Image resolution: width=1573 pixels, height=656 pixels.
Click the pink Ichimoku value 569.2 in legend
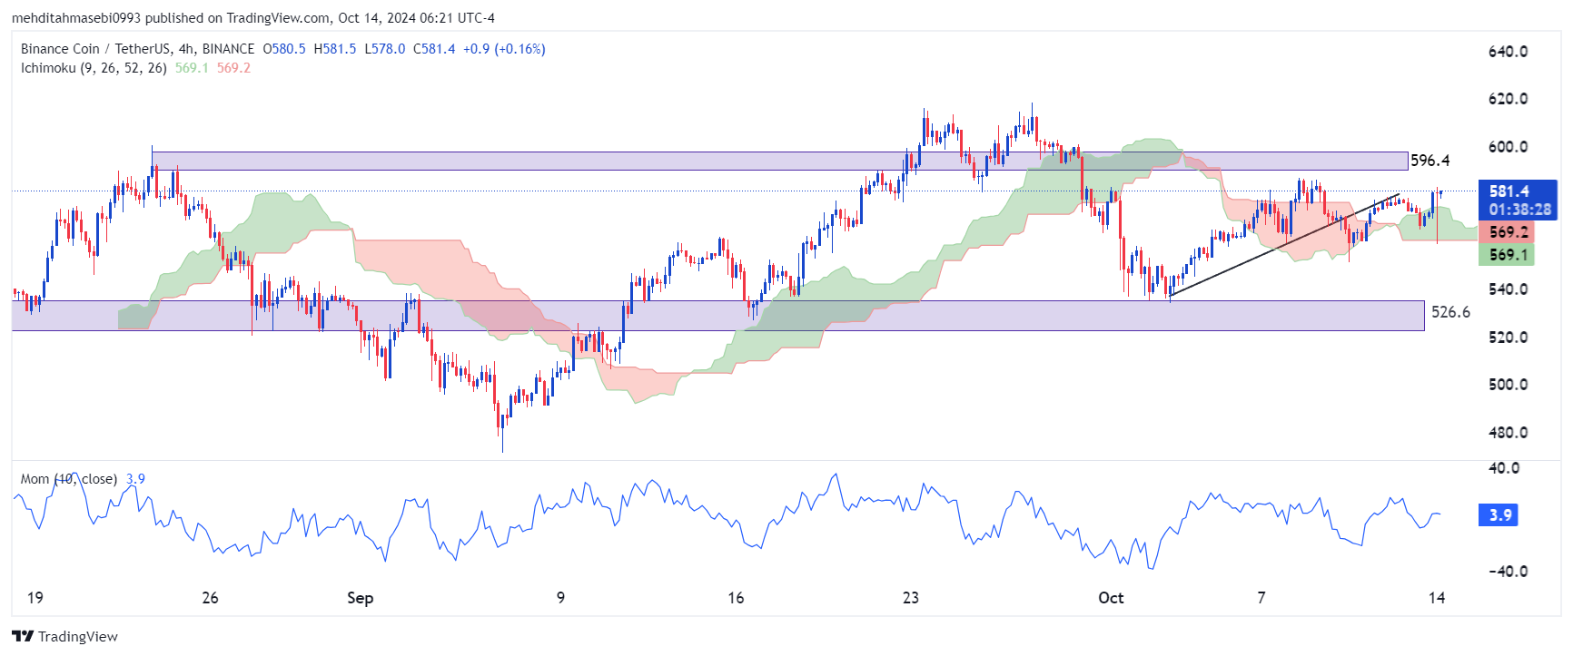tap(233, 68)
